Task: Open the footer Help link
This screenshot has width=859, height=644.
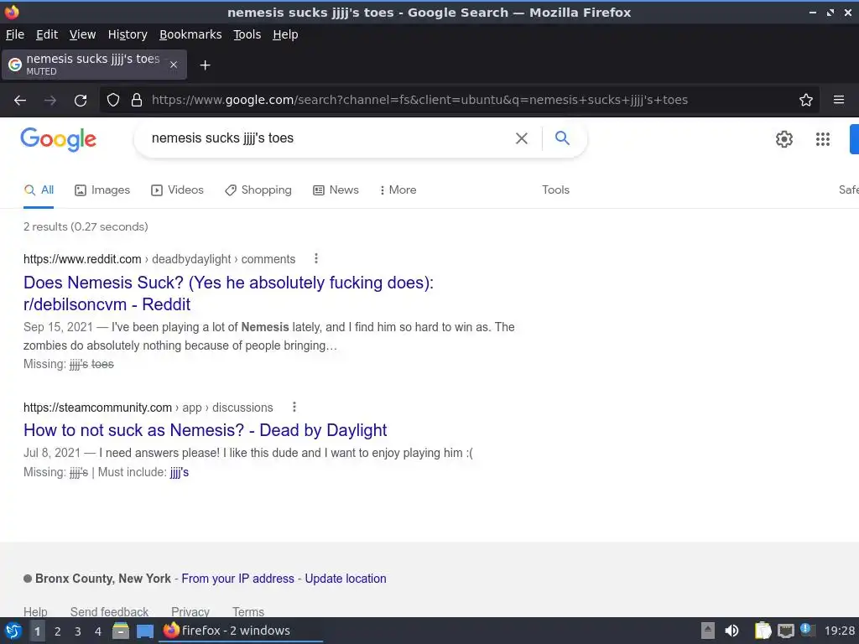Action: (x=35, y=611)
